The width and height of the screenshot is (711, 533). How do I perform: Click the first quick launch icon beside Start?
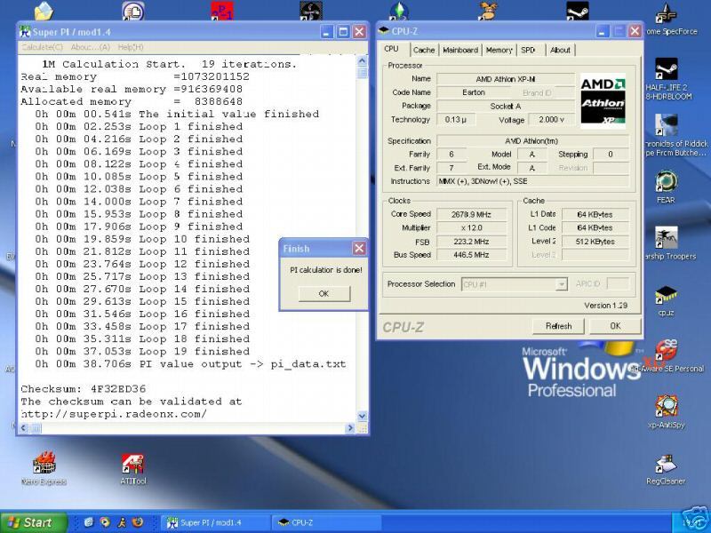89,522
